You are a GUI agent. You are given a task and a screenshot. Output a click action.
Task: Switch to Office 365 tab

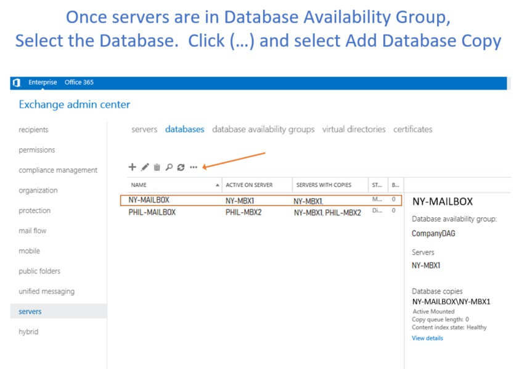tap(79, 82)
